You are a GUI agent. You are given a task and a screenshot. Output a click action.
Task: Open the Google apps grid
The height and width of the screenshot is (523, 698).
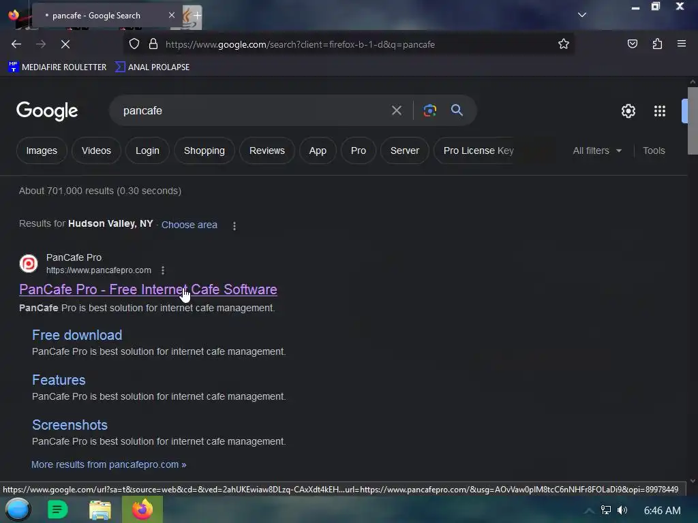[660, 111]
